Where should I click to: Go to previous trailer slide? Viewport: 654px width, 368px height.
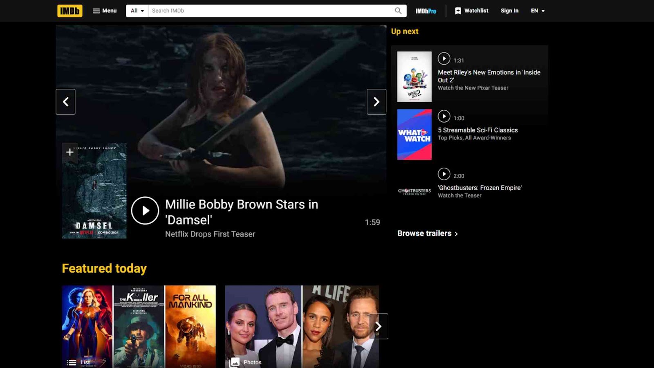pyautogui.click(x=65, y=102)
